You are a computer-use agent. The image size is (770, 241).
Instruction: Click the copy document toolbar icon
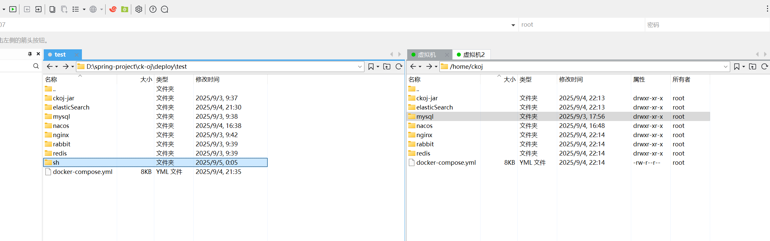52,9
